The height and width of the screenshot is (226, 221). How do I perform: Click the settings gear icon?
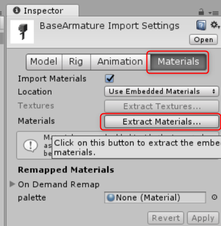pyautogui.click(x=215, y=25)
